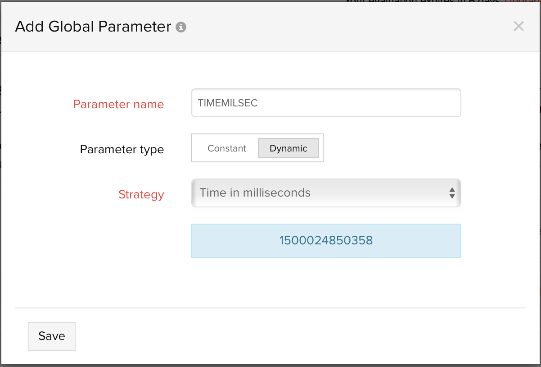Click the Parameter type label
The image size is (541, 367).
[x=122, y=149]
